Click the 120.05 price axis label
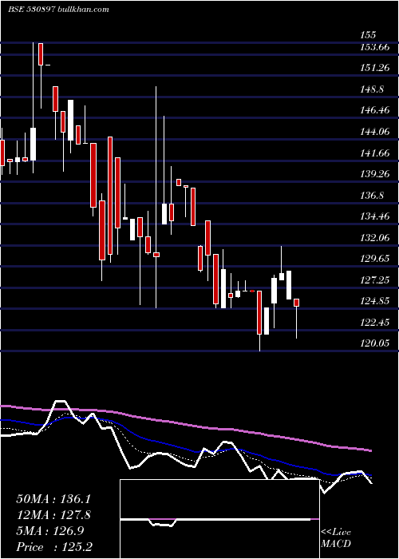This screenshot has height=559, width=399. tap(375, 343)
